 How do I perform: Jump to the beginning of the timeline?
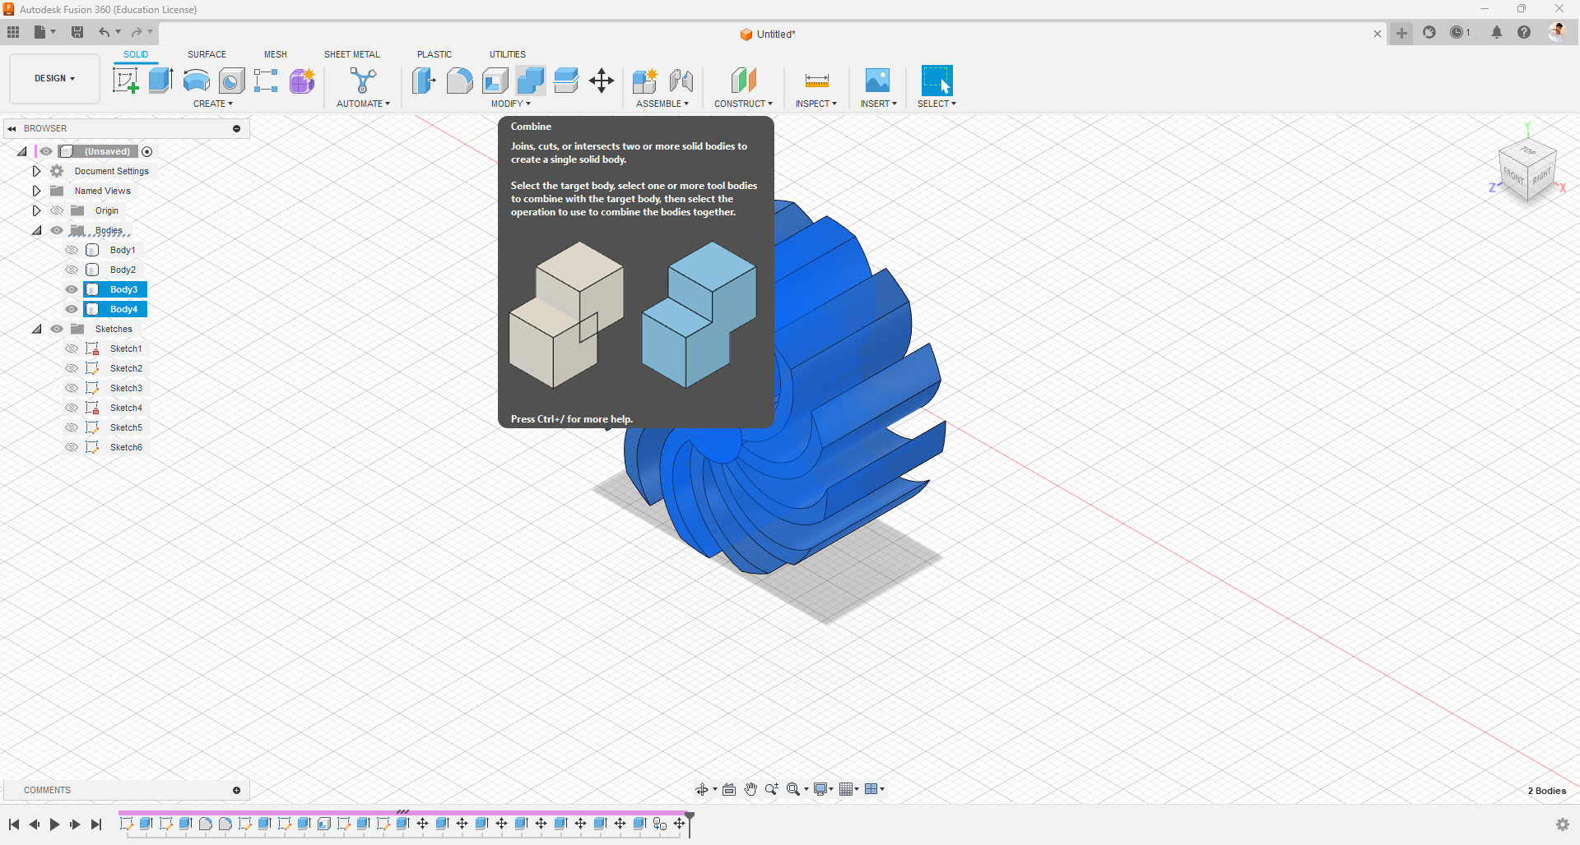coord(14,824)
